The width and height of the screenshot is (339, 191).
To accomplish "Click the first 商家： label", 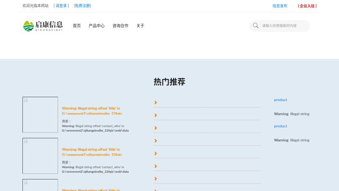I will click(66, 121).
